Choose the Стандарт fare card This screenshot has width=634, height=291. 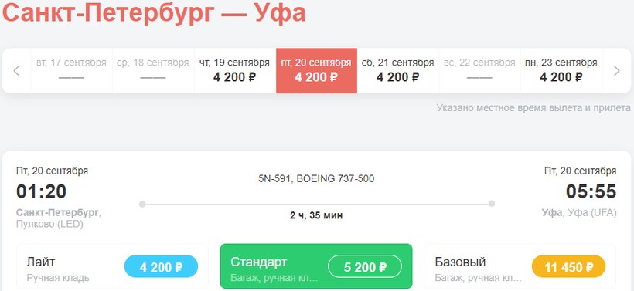tap(316, 267)
